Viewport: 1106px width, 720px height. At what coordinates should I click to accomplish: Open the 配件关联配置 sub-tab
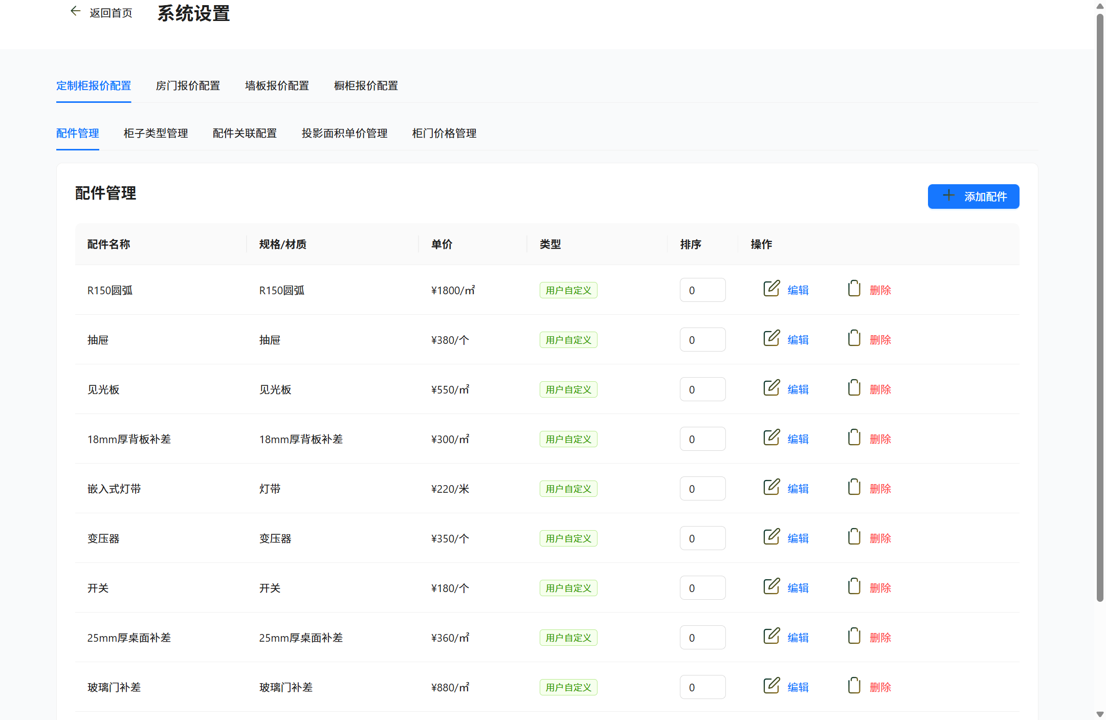click(245, 134)
